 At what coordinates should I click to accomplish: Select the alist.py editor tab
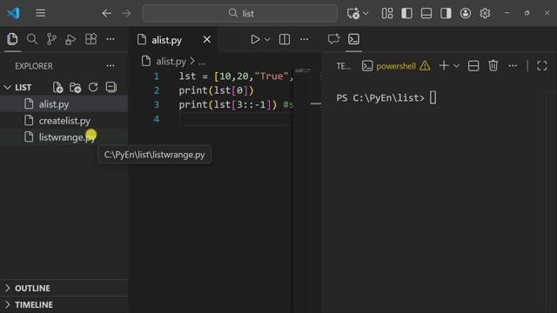pyautogui.click(x=166, y=40)
